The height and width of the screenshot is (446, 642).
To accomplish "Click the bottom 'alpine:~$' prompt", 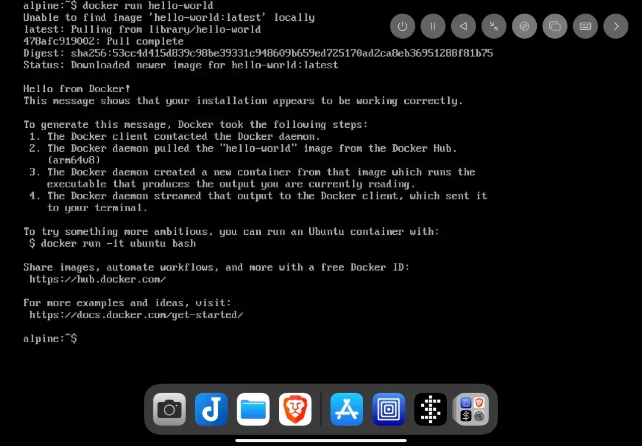I will click(50, 339).
